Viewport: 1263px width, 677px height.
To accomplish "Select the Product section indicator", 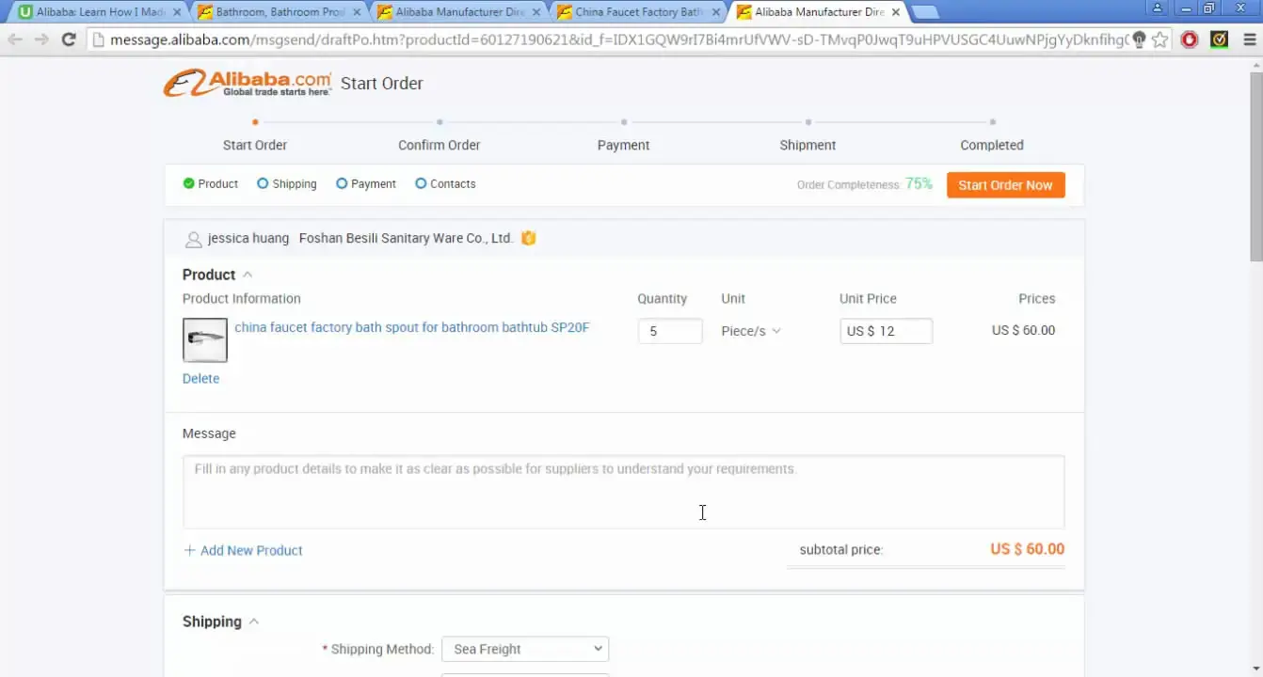I will 211,183.
